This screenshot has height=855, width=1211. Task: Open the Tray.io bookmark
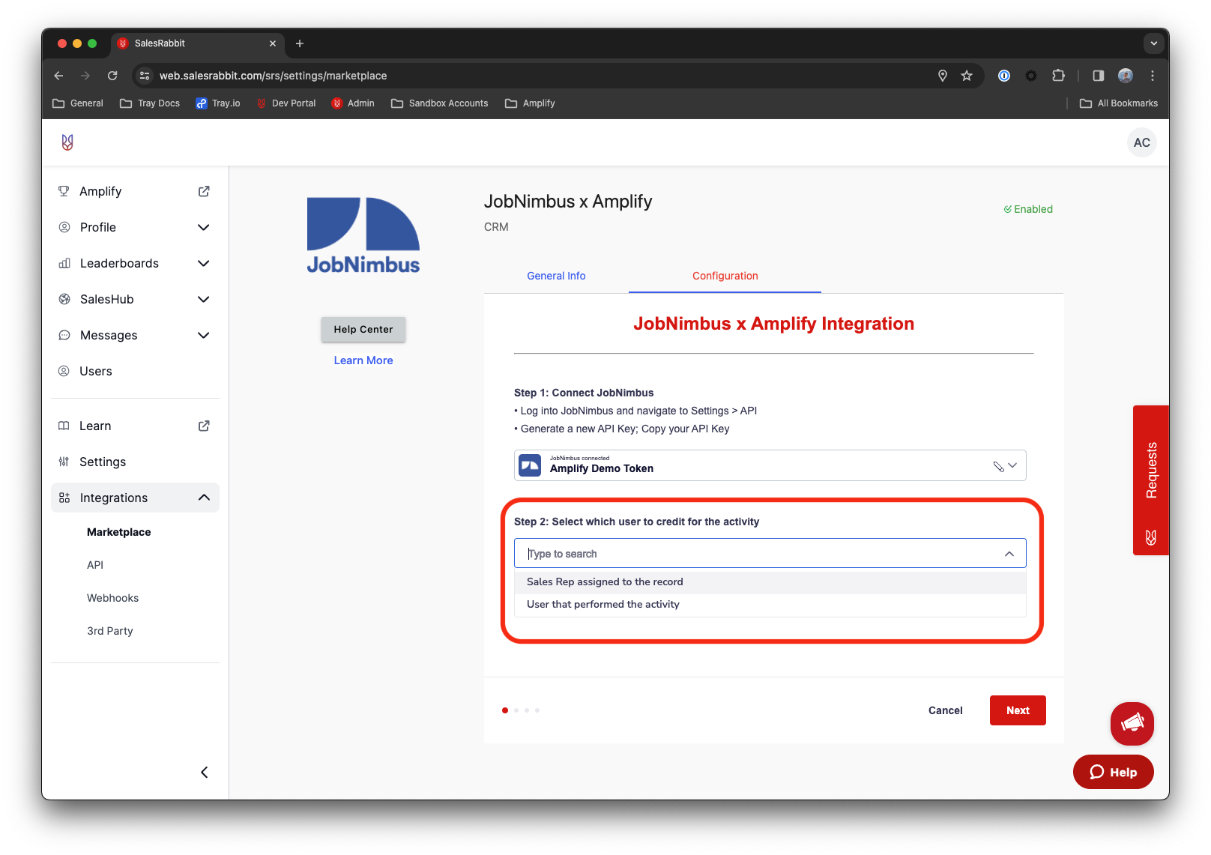(x=218, y=103)
